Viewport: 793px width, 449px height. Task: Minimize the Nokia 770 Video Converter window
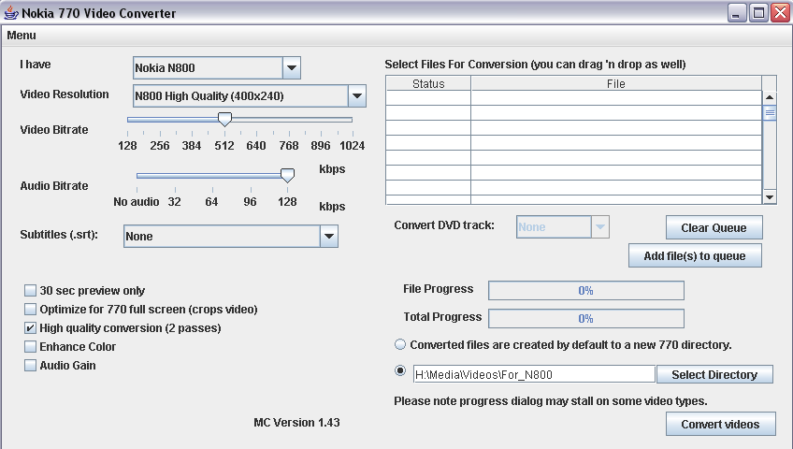click(x=737, y=13)
